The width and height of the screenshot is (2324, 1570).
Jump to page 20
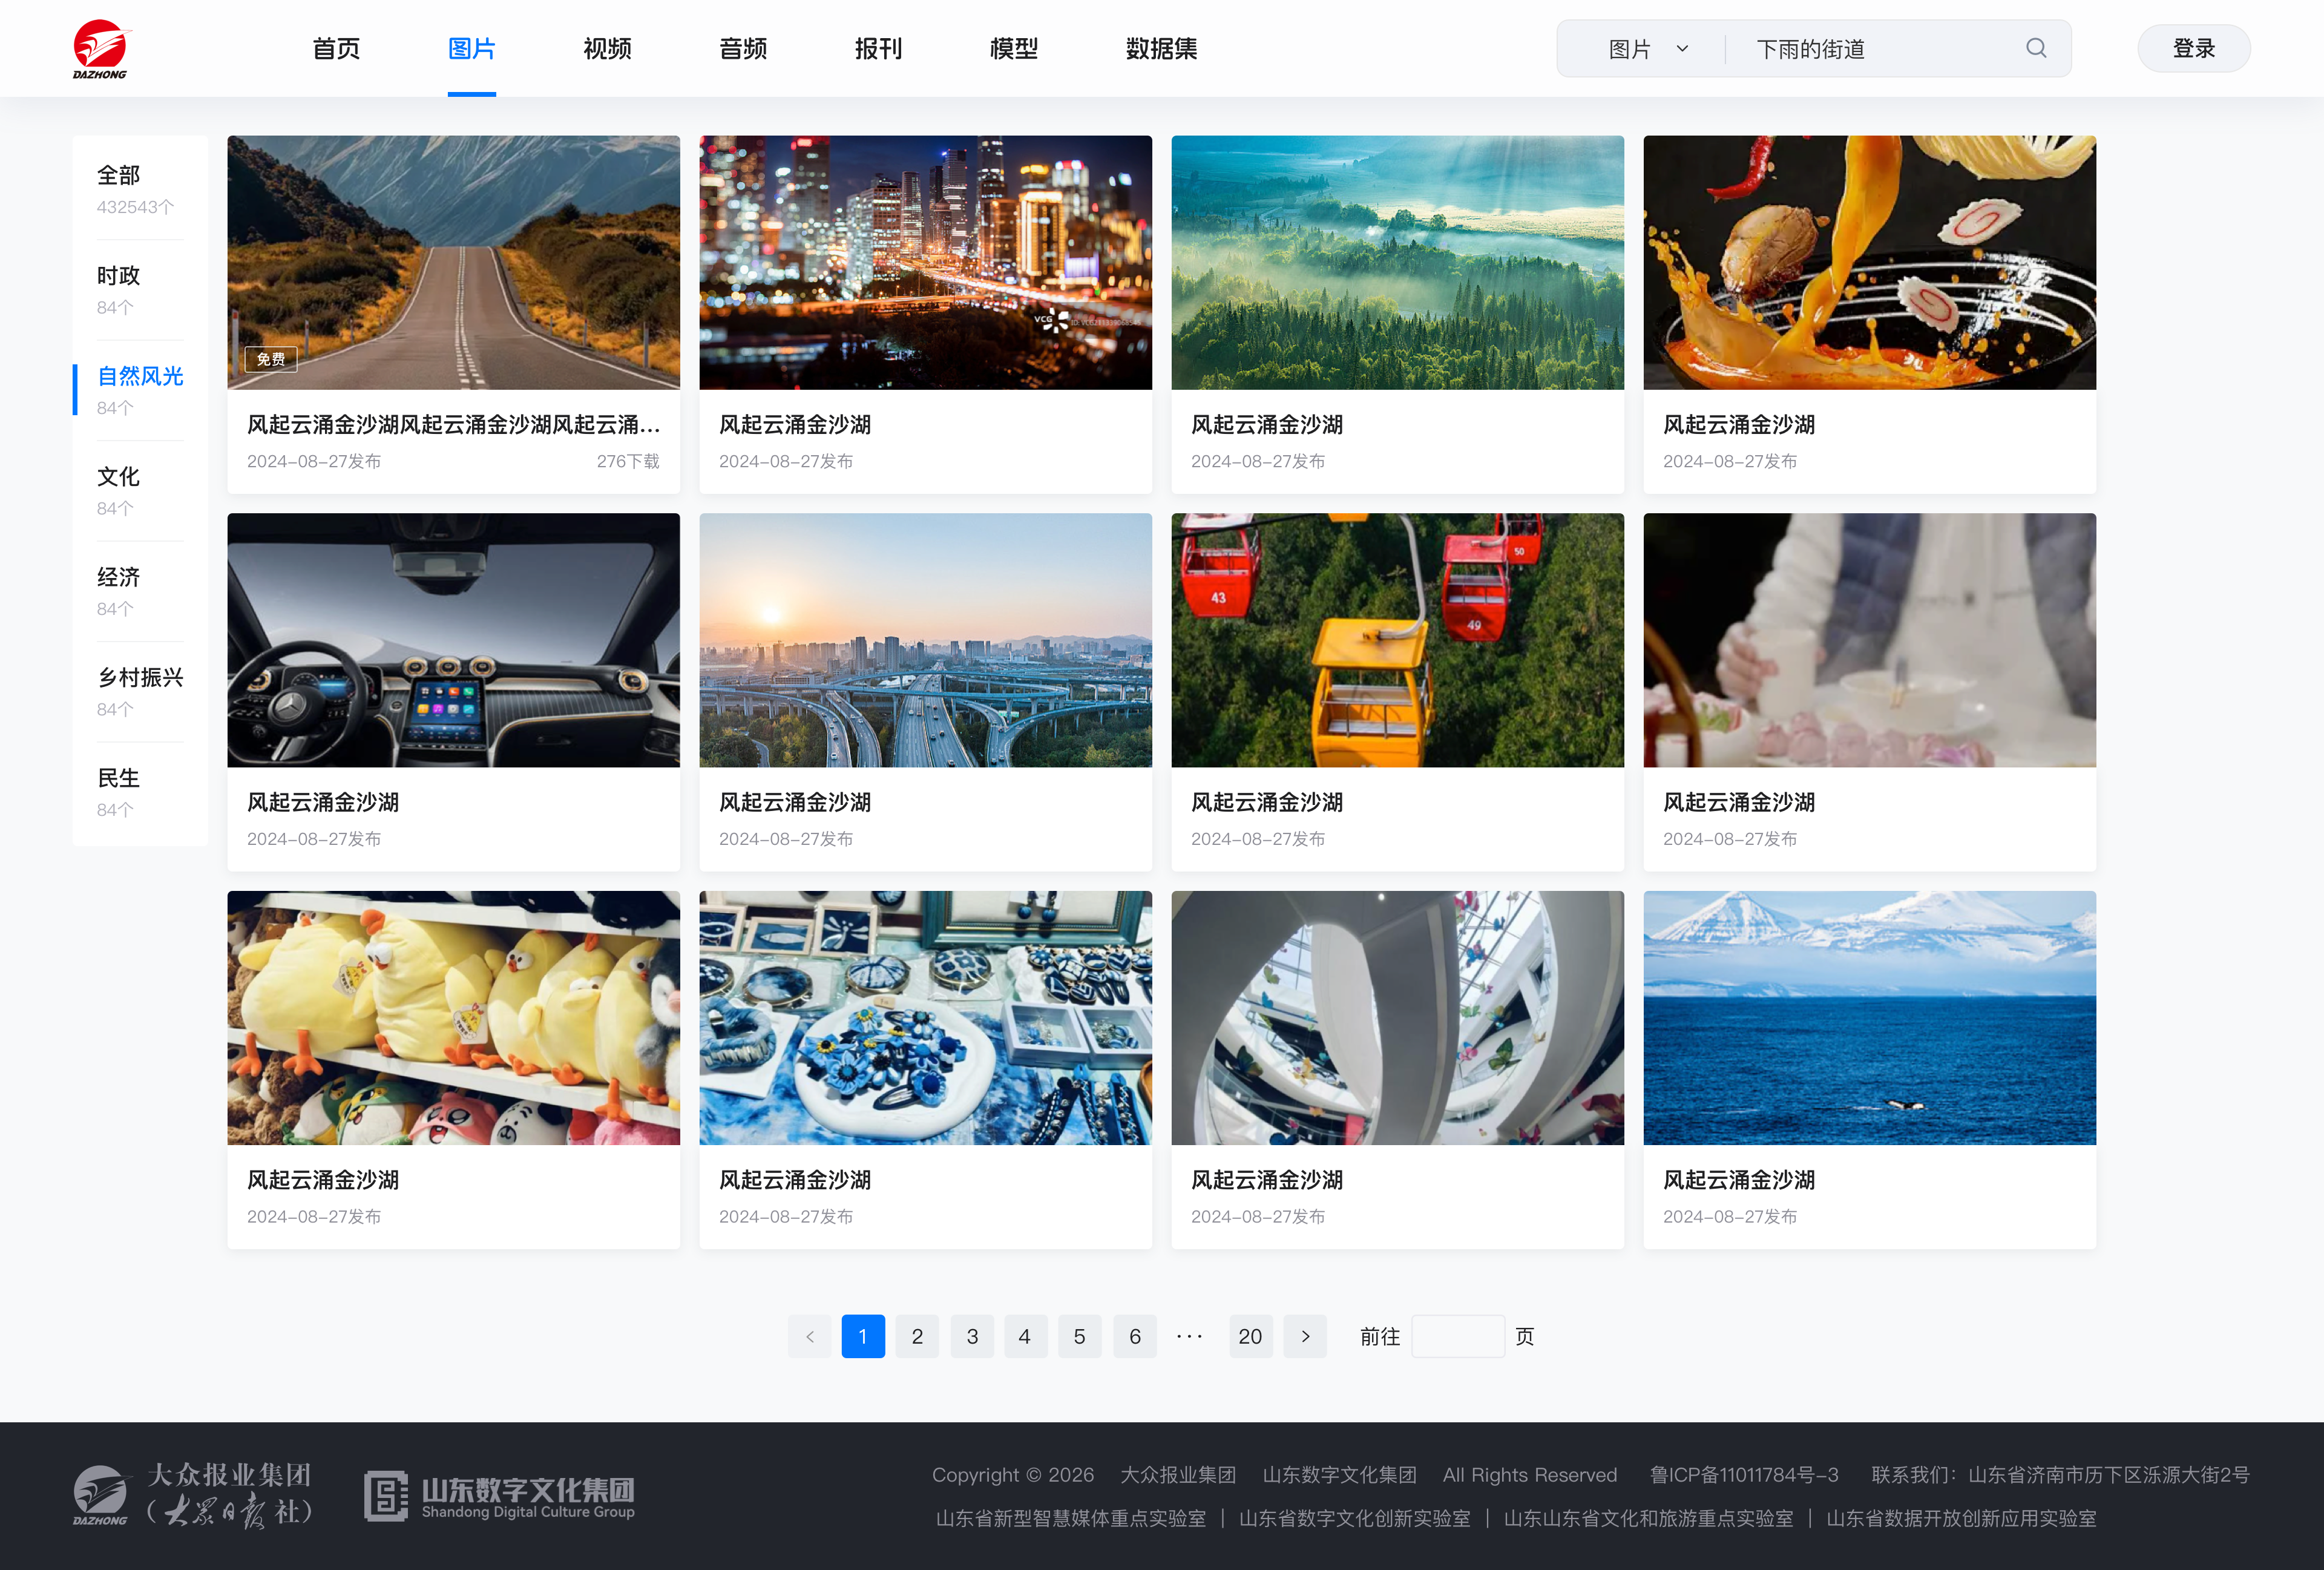pyautogui.click(x=1250, y=1336)
